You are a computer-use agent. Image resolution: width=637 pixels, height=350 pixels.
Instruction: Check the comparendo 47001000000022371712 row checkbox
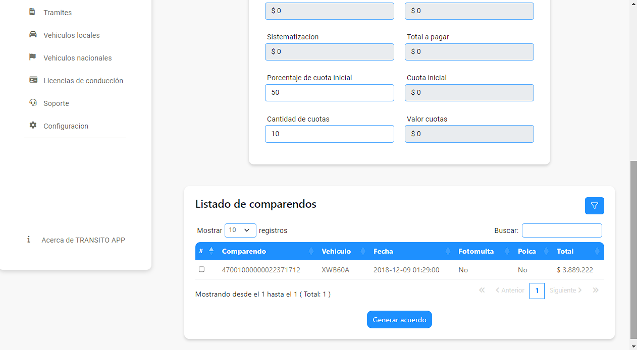coord(201,269)
